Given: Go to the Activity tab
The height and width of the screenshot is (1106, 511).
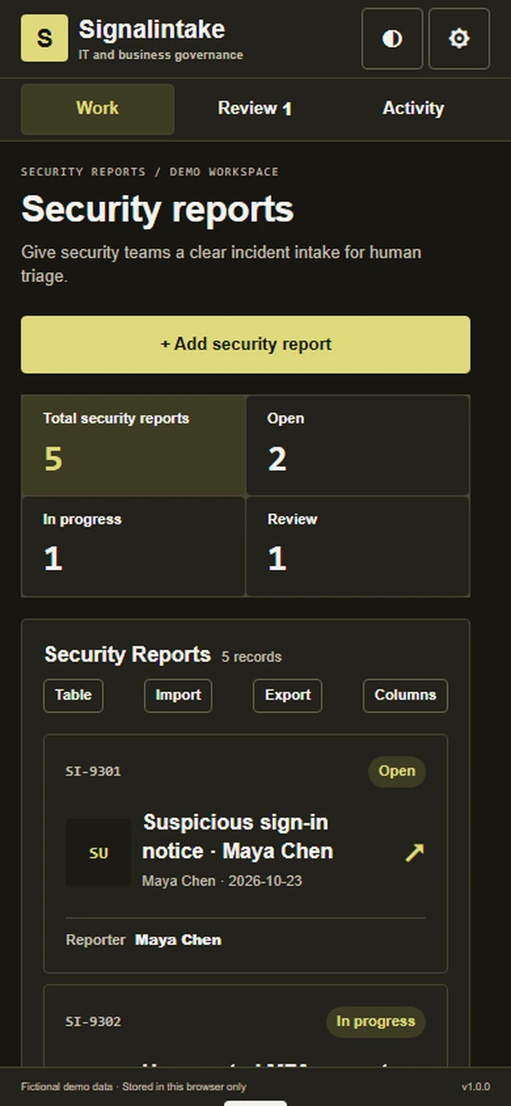Looking at the screenshot, I should pos(413,108).
